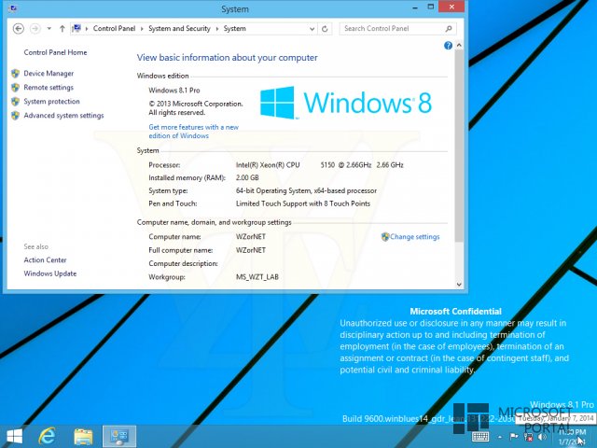Minimize the System window

pos(415,7)
